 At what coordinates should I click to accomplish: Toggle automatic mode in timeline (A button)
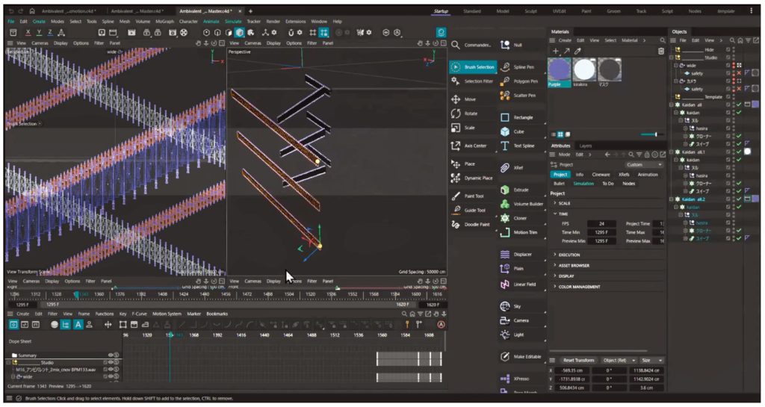pos(78,325)
